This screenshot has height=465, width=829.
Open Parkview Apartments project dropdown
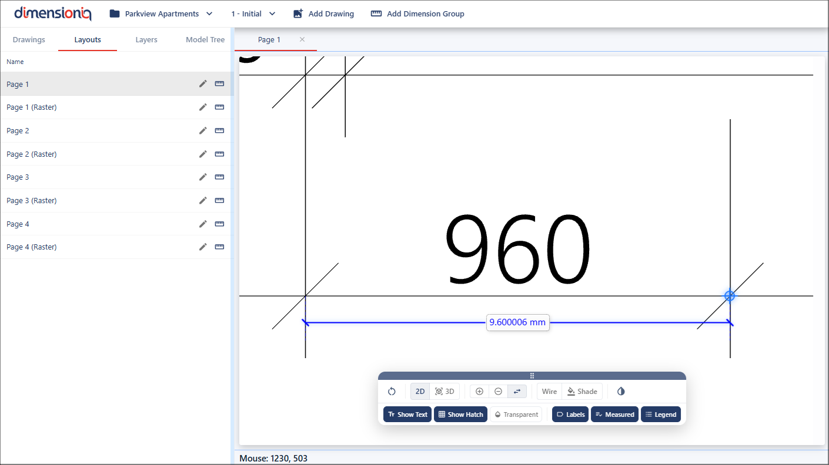click(x=161, y=14)
